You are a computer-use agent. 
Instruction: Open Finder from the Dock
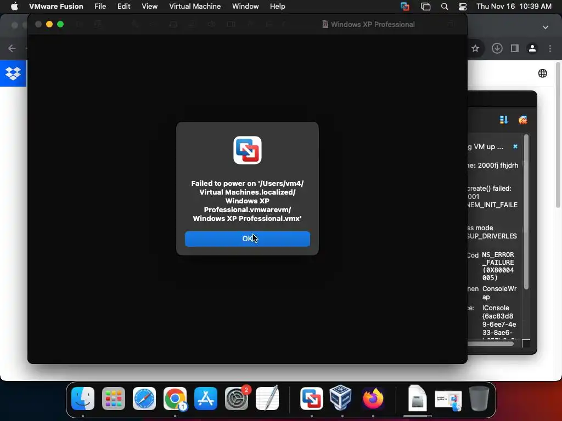click(83, 399)
